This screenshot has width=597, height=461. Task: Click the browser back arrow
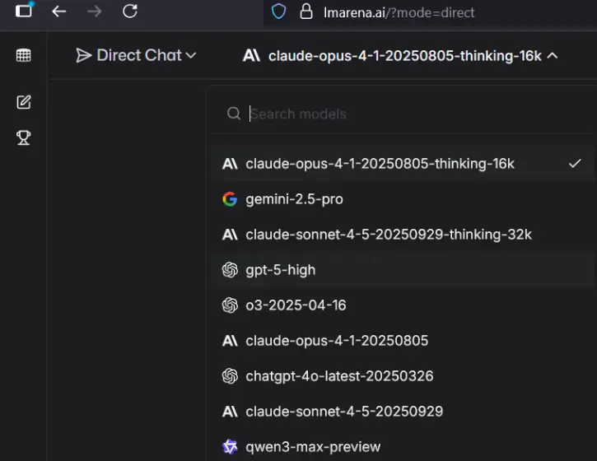(x=59, y=12)
